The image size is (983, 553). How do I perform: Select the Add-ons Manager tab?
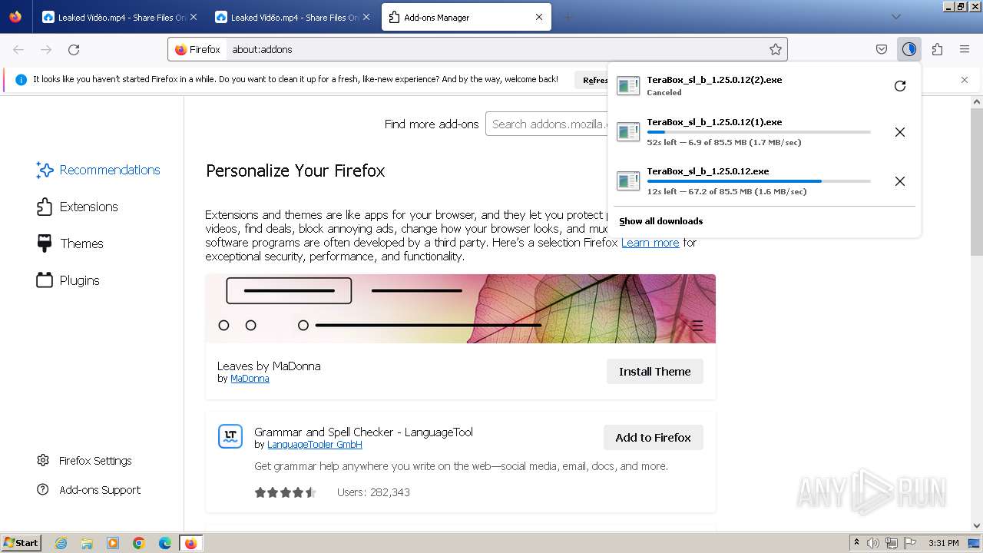(x=466, y=17)
